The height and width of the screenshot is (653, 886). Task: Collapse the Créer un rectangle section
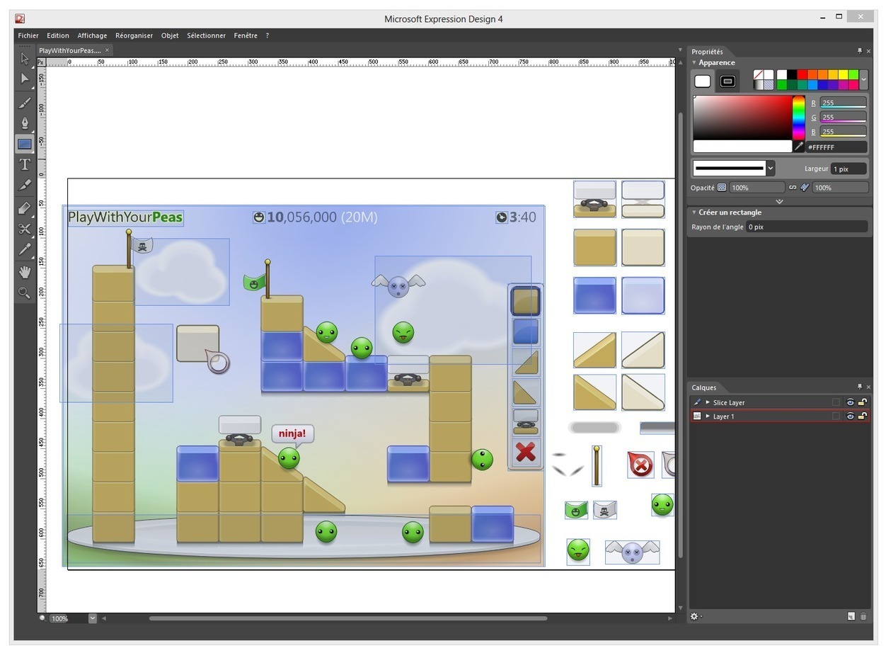(x=694, y=212)
